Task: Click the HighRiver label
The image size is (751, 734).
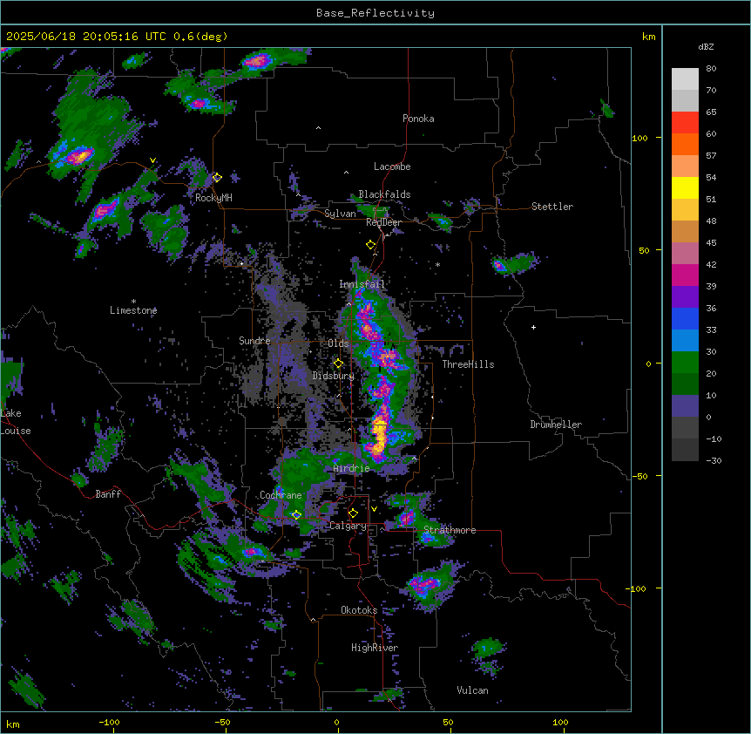Action: [375, 648]
